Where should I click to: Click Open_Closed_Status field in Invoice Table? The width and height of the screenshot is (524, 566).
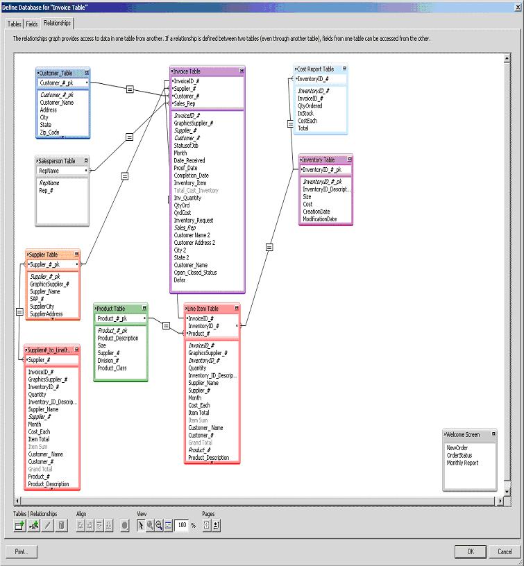[x=195, y=273]
